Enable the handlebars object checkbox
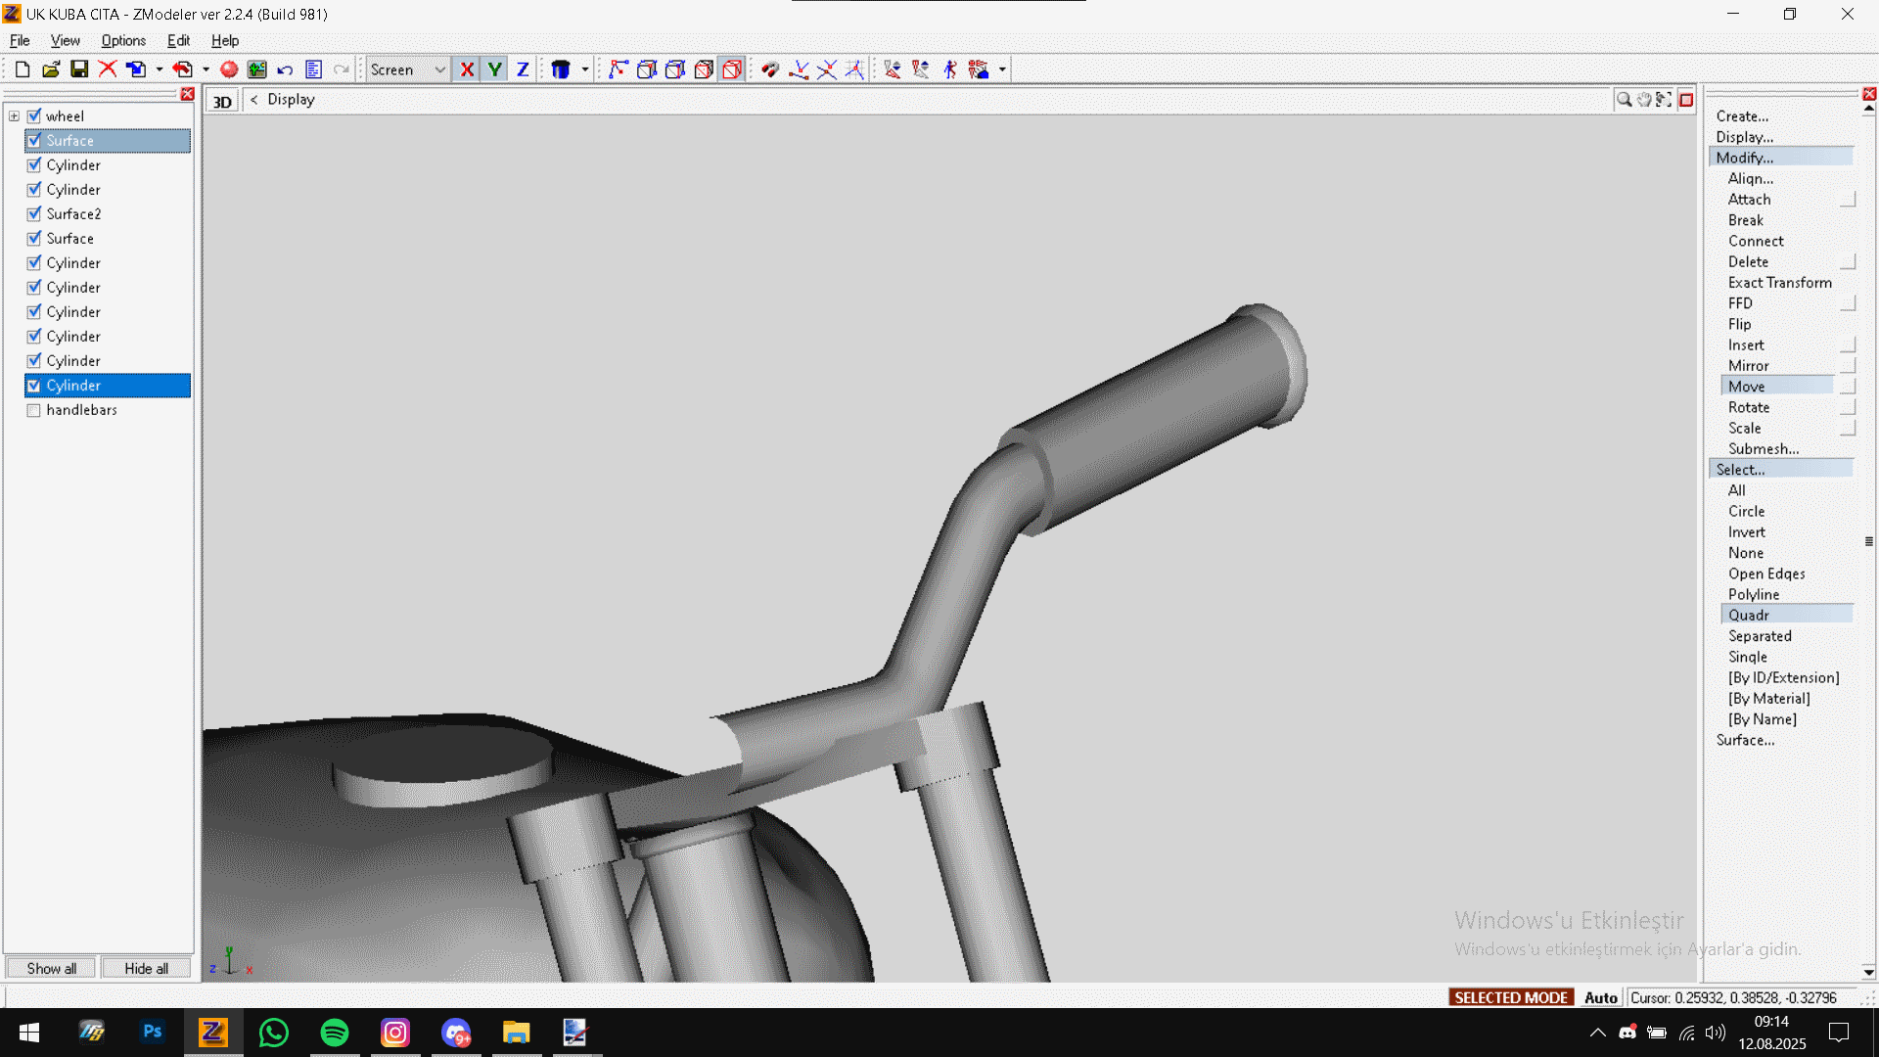Viewport: 1879px width, 1057px height. 34,410
